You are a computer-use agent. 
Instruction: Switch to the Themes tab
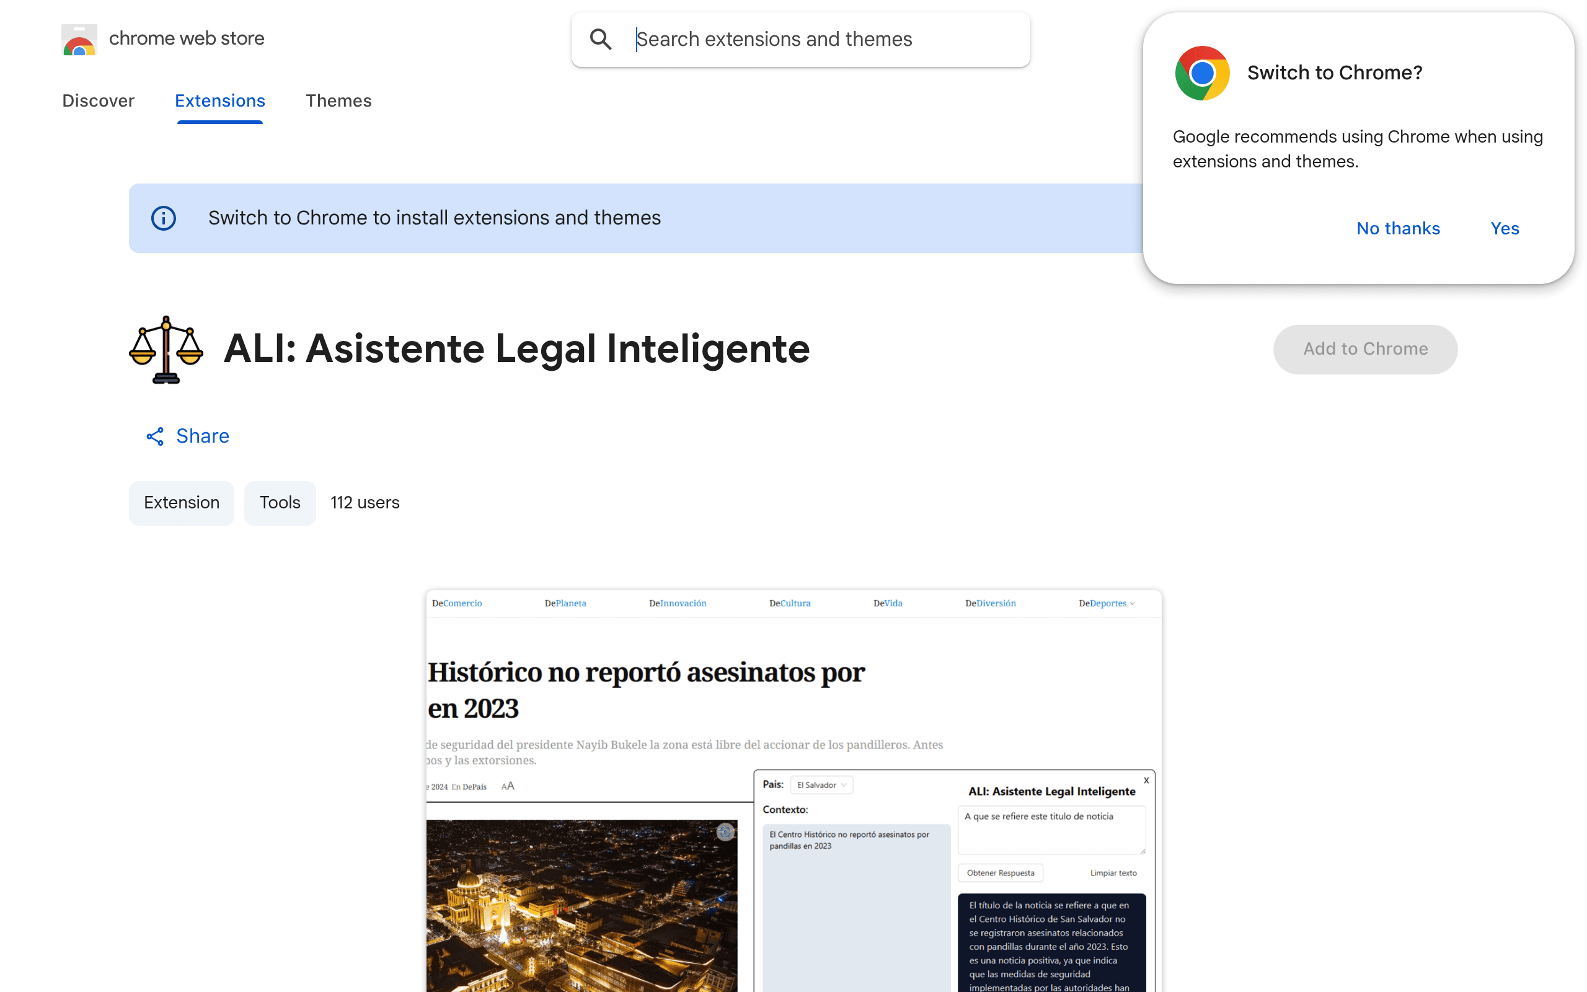[338, 100]
